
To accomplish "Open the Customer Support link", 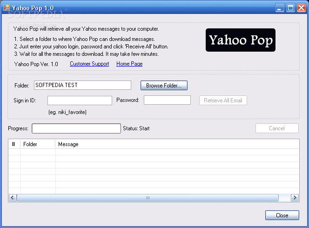I will [x=89, y=64].
